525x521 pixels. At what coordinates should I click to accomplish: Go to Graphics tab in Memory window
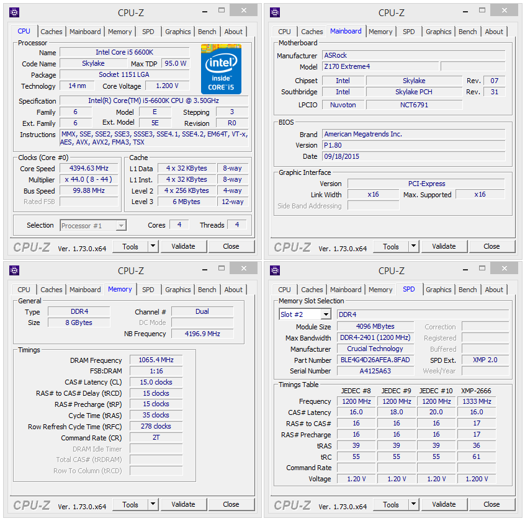pyautogui.click(x=177, y=290)
